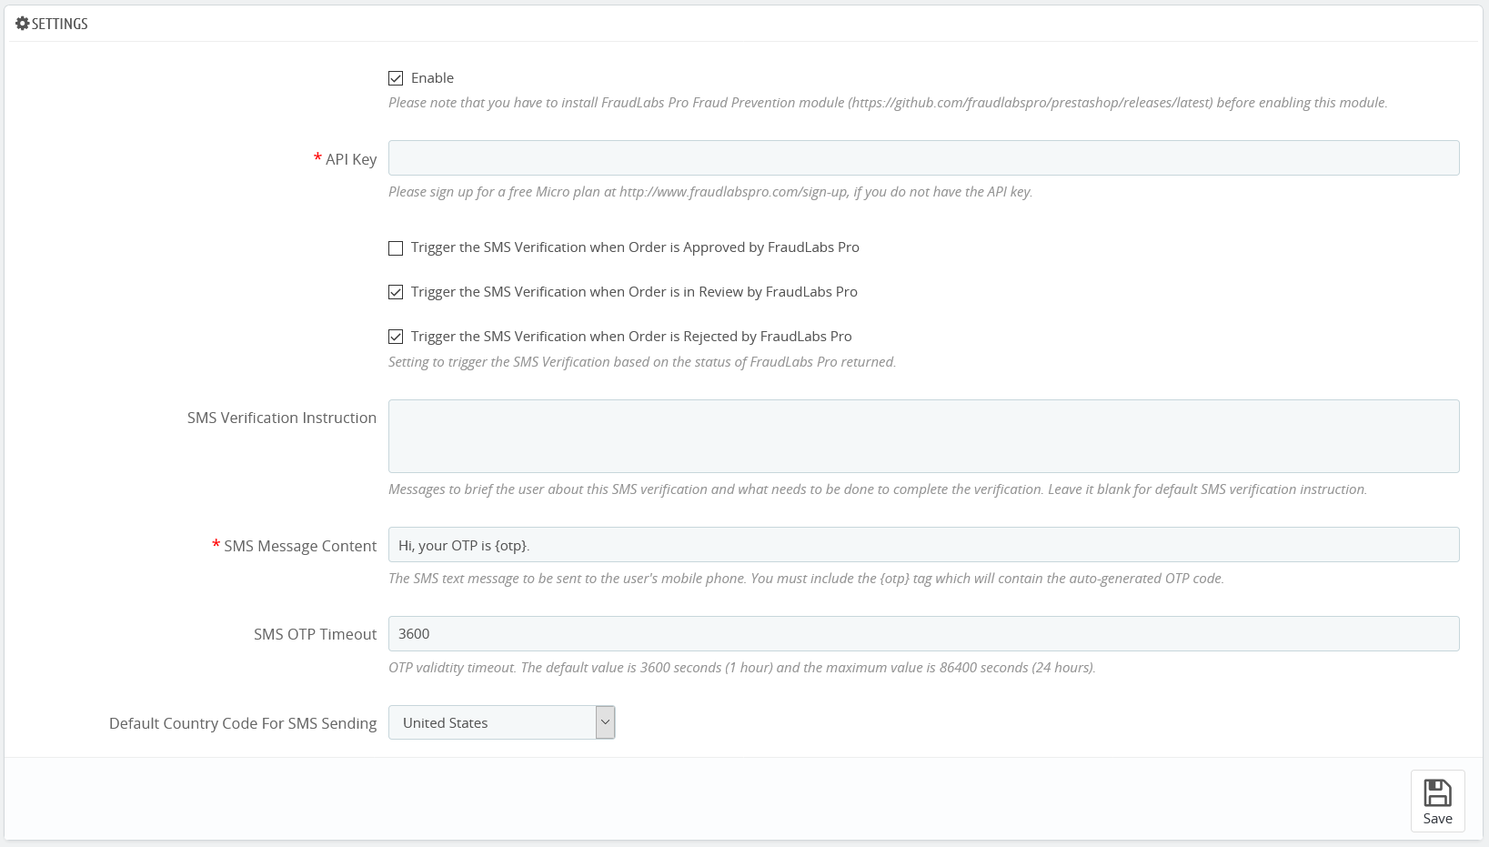Click the floppy disk Save icon
This screenshot has height=847, width=1489.
(1437, 792)
